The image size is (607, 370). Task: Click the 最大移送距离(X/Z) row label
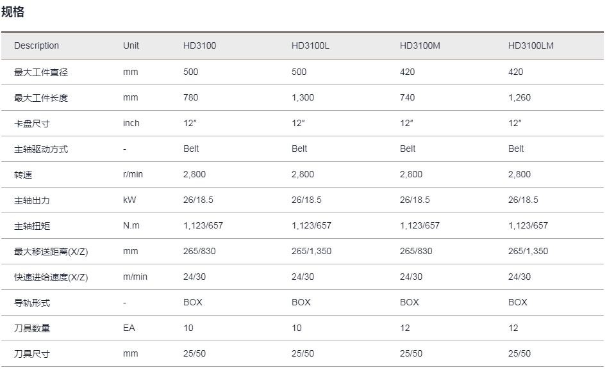[x=51, y=252]
